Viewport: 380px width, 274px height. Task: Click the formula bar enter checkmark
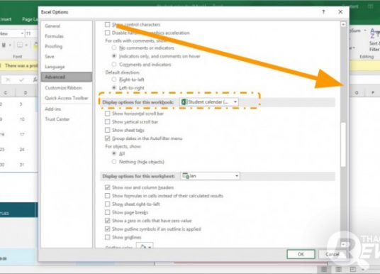pos(21,80)
